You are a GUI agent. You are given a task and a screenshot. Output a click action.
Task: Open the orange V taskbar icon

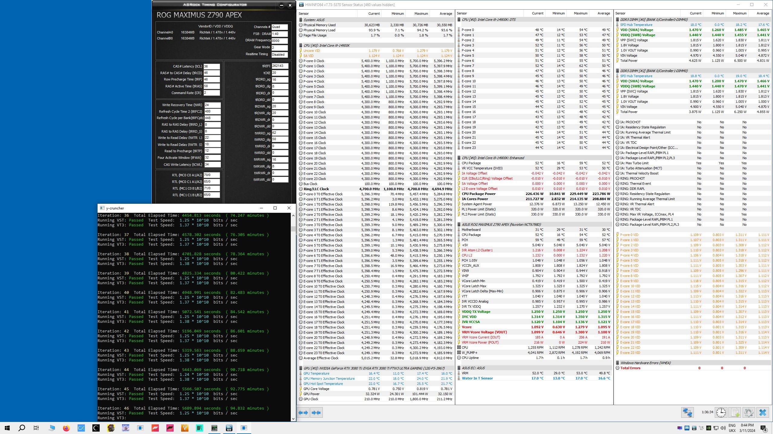pyautogui.click(x=185, y=428)
